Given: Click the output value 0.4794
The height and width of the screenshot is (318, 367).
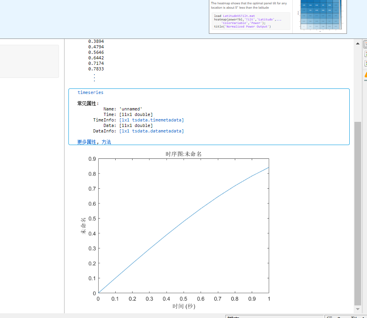Looking at the screenshot, I should click(96, 47).
